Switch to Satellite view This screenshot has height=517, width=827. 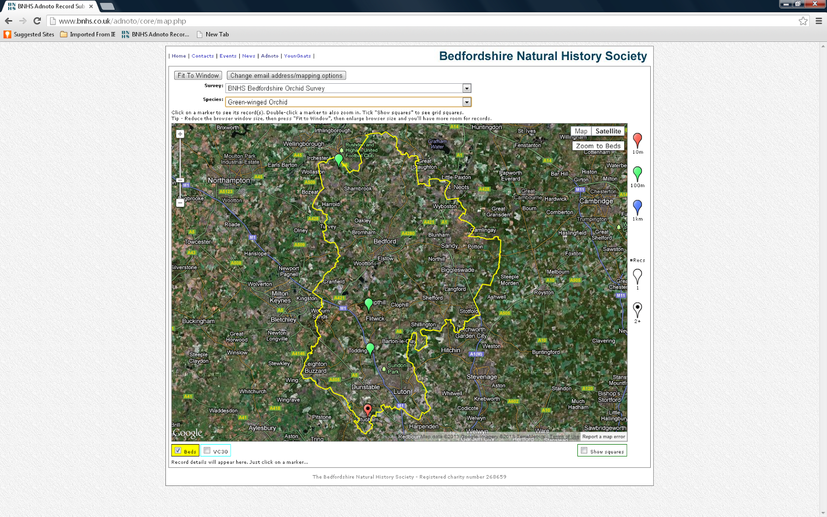tap(608, 131)
